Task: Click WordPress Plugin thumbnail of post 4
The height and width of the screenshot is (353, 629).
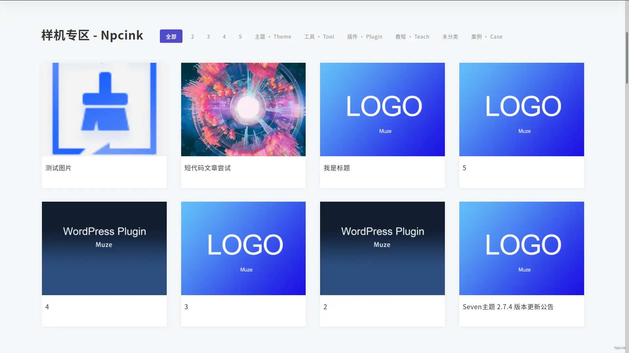Action: [104, 248]
